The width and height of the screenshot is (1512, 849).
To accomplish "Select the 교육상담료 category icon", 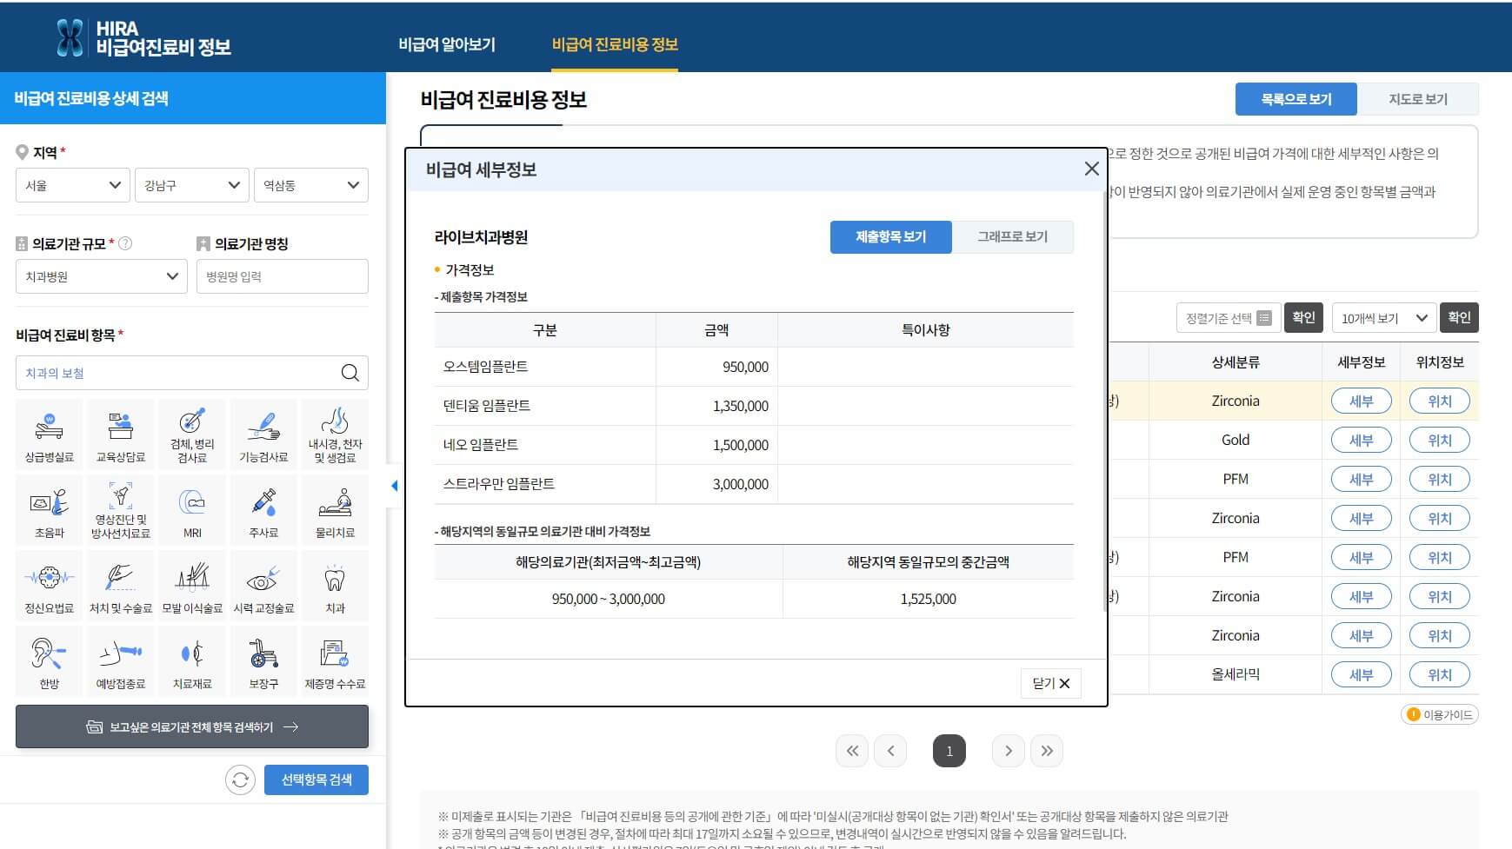I will [121, 434].
